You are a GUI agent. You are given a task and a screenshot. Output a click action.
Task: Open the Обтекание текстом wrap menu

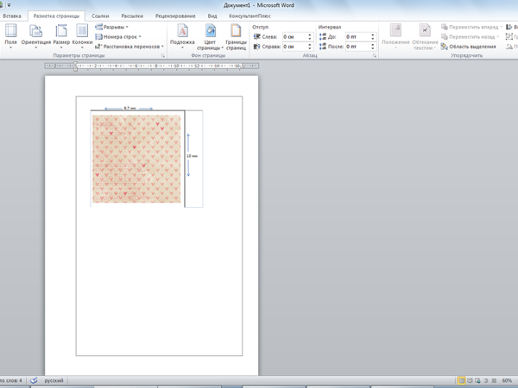[x=425, y=36]
